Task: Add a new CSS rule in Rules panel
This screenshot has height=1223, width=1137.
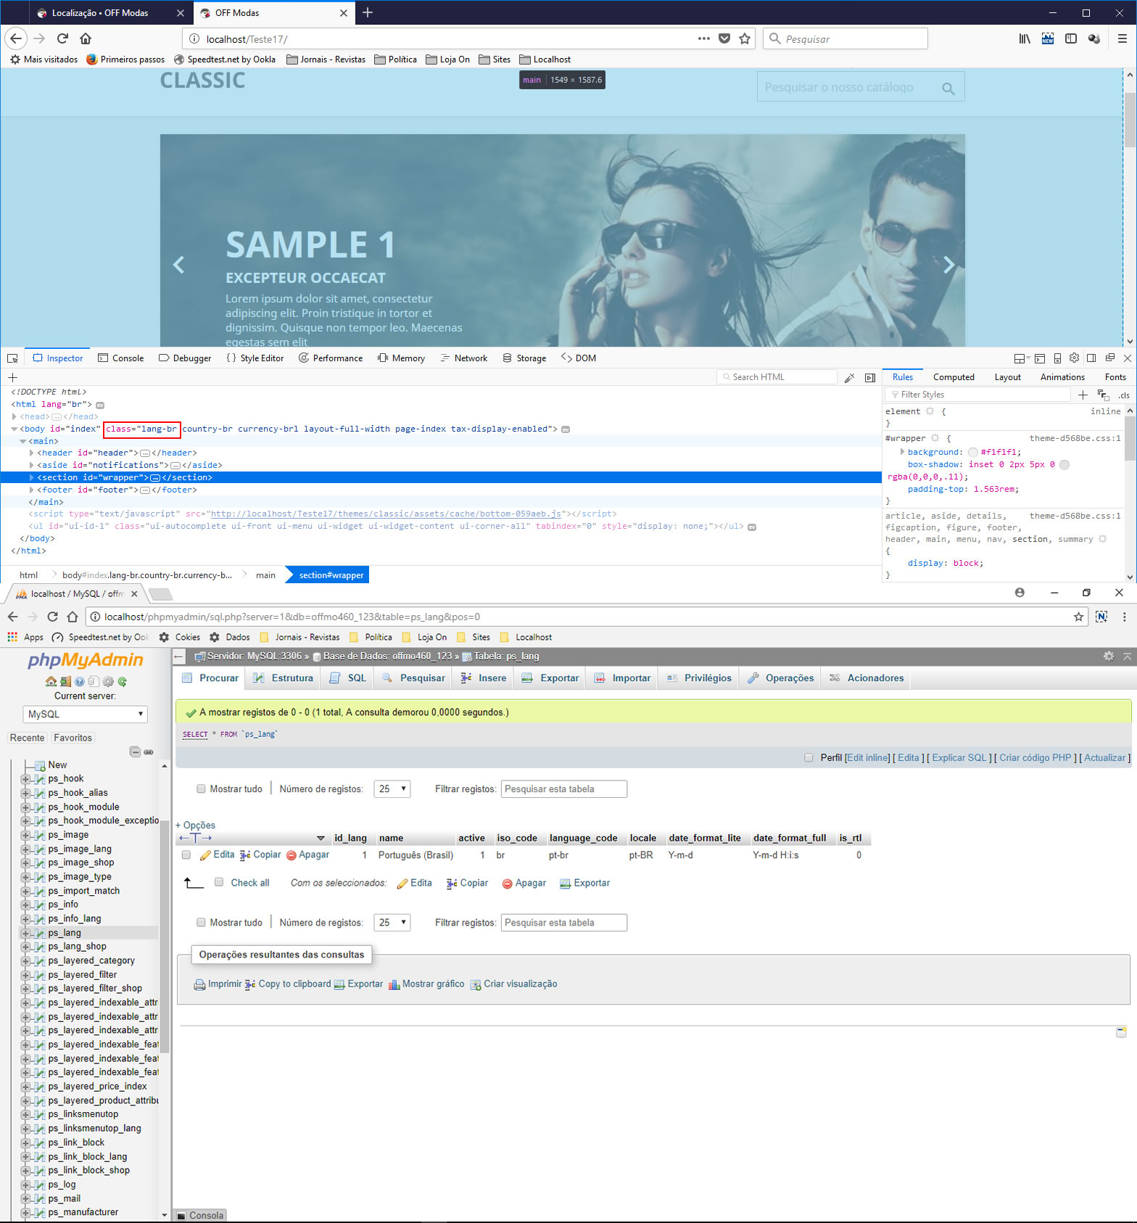Action: coord(1083,395)
